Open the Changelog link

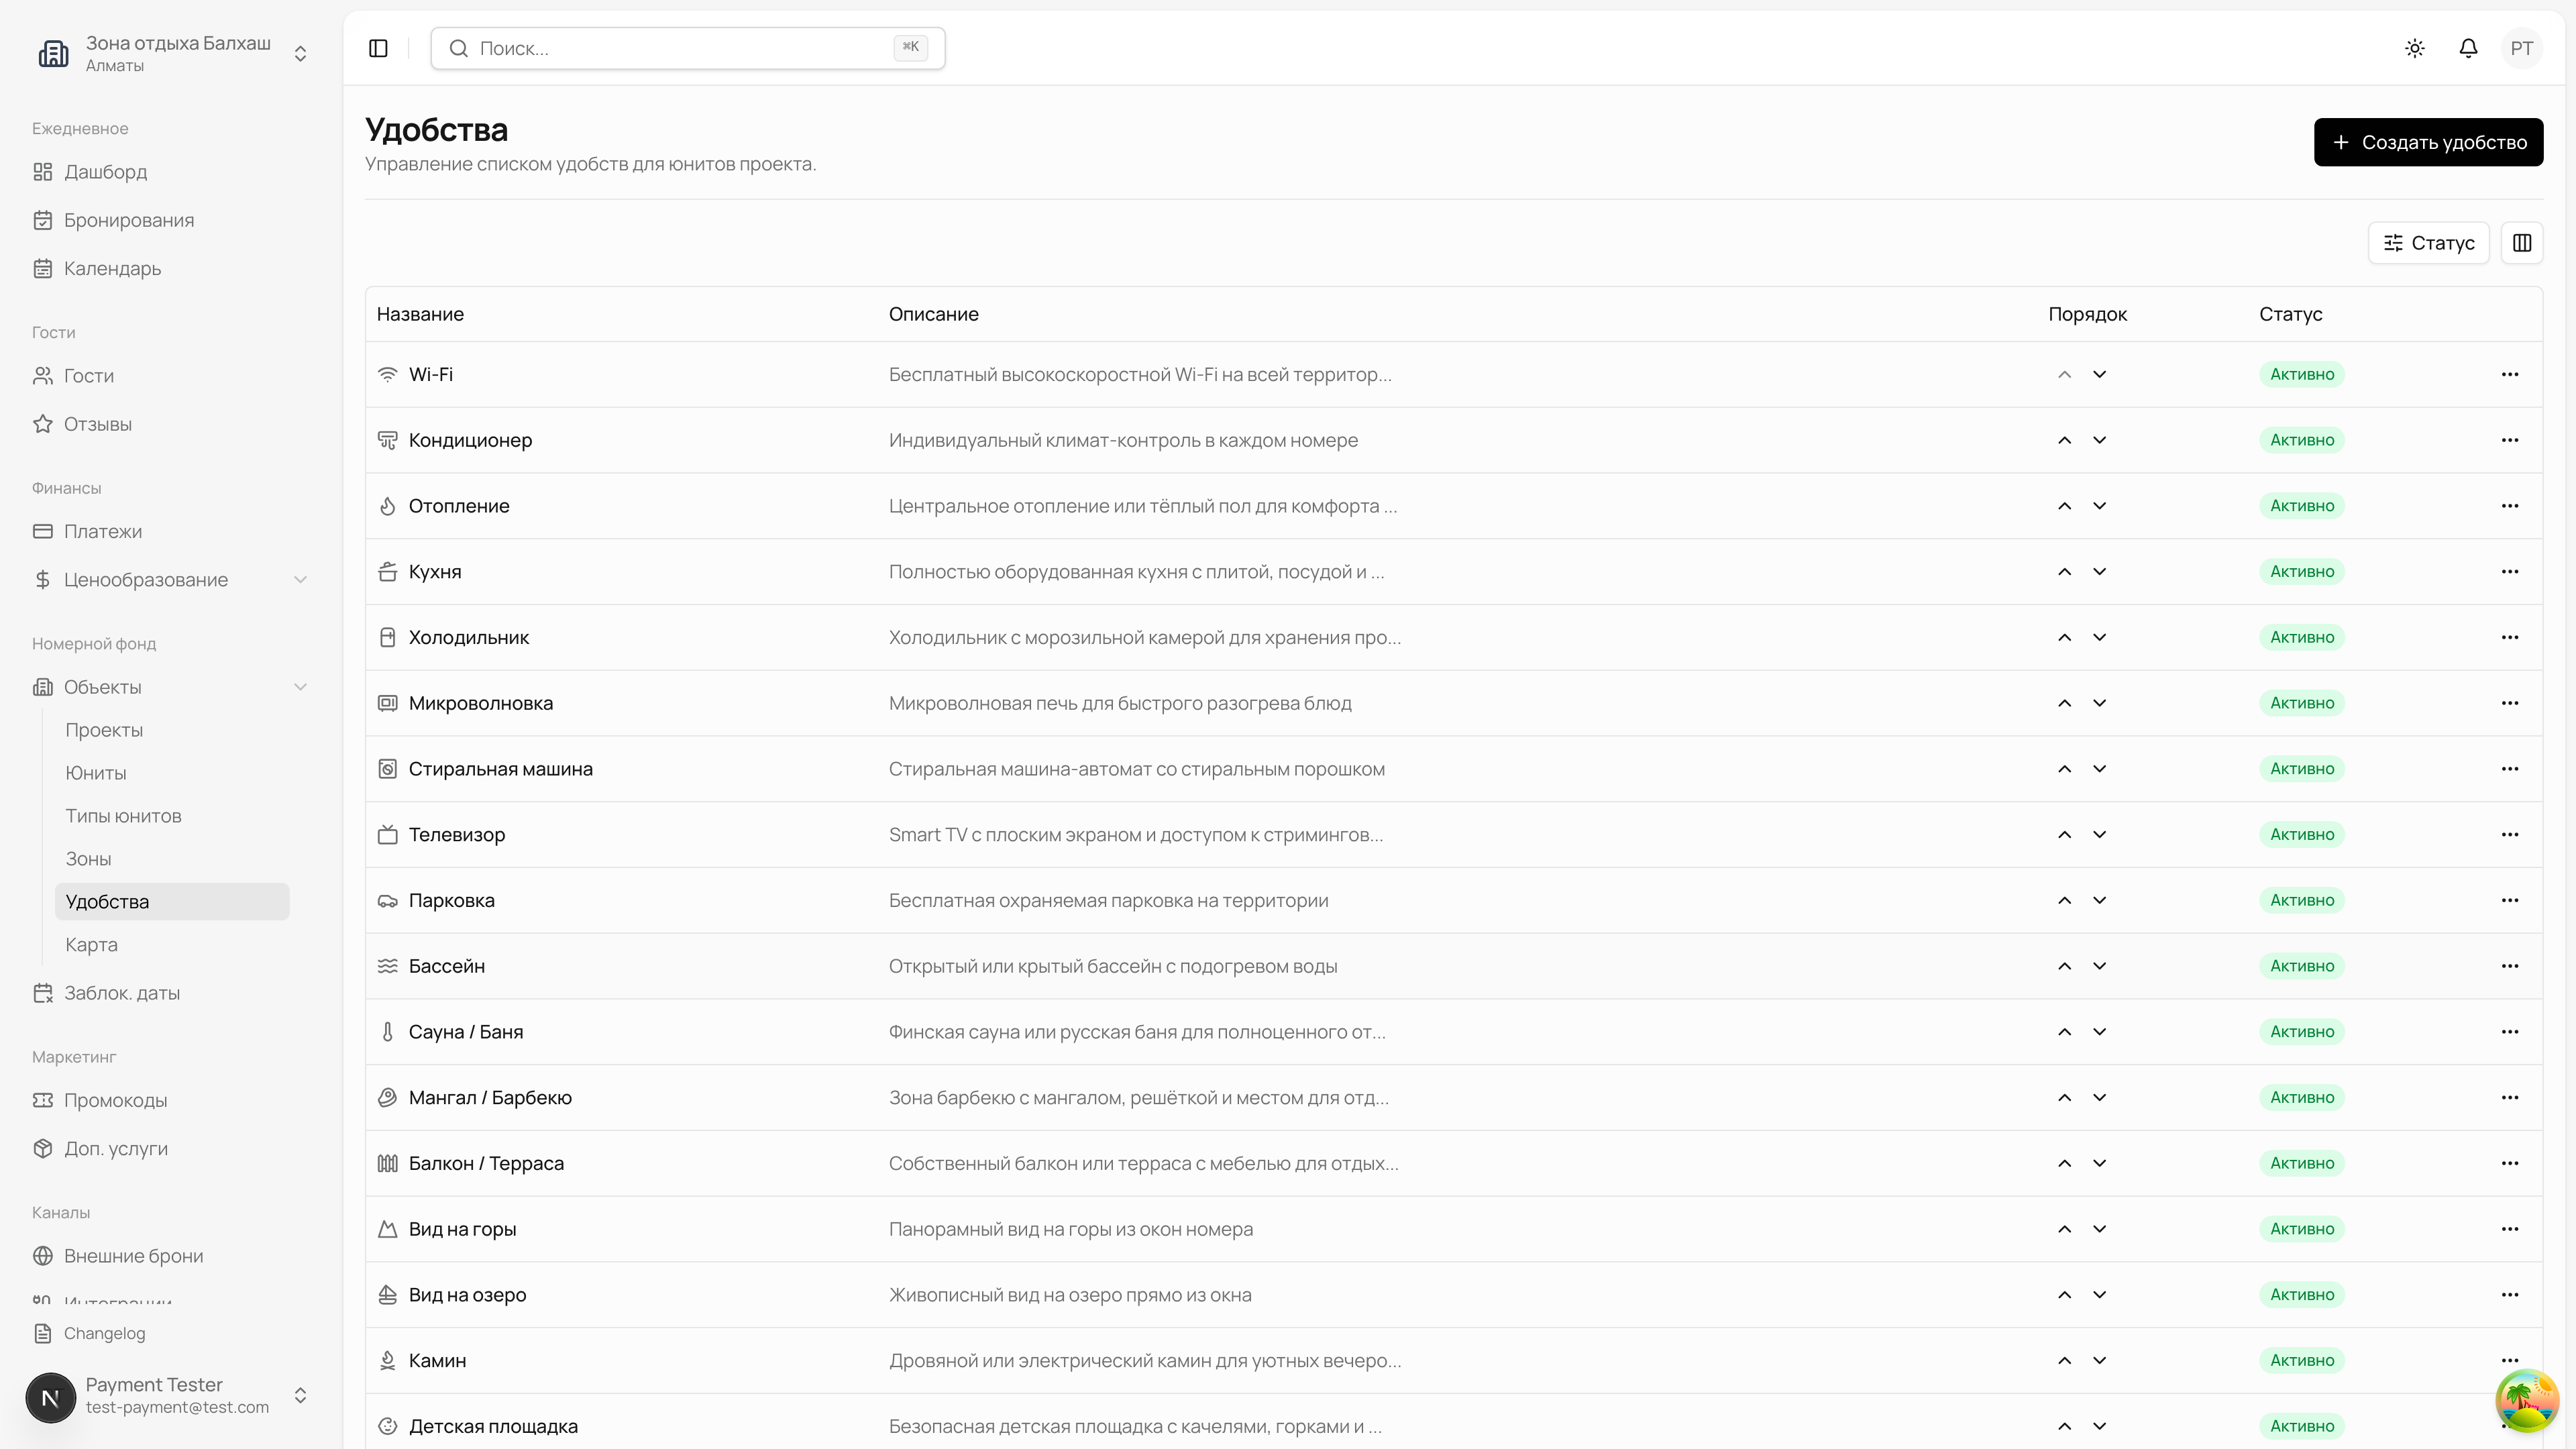[x=104, y=1333]
